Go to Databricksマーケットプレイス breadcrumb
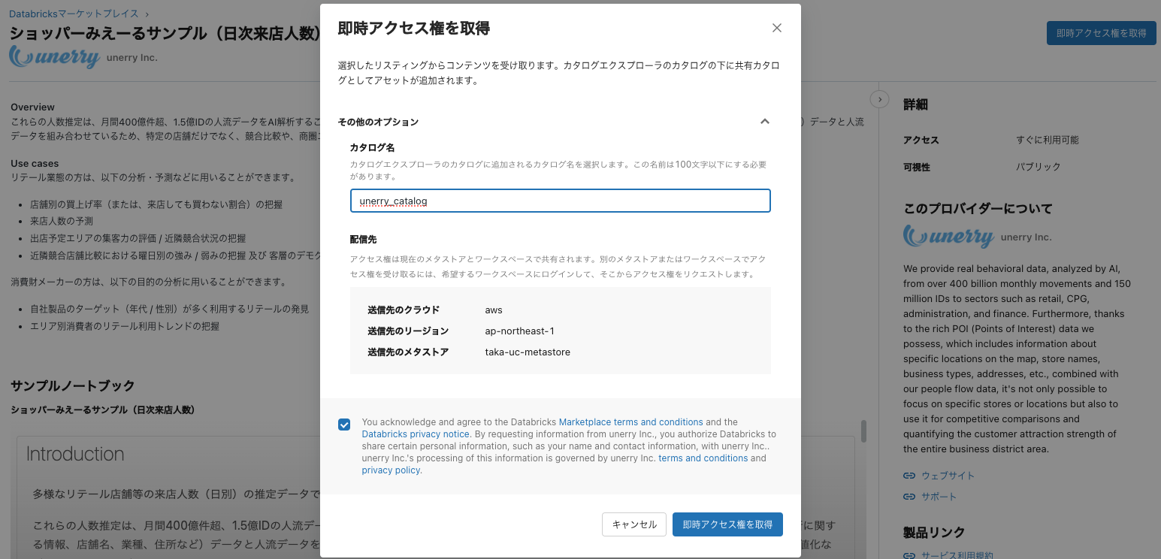 [74, 14]
